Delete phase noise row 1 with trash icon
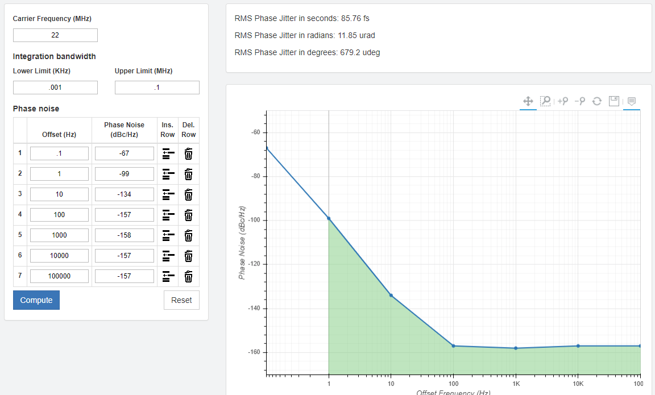The width and height of the screenshot is (655, 395). click(x=188, y=153)
